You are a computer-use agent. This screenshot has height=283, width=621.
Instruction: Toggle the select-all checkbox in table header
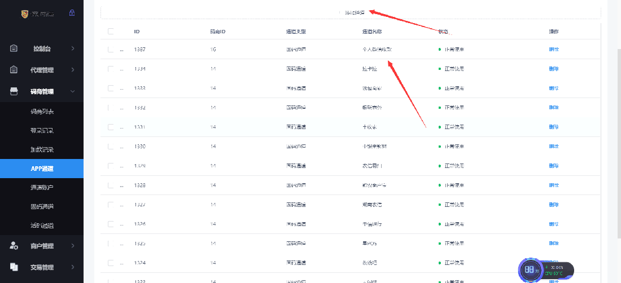pyautogui.click(x=111, y=31)
